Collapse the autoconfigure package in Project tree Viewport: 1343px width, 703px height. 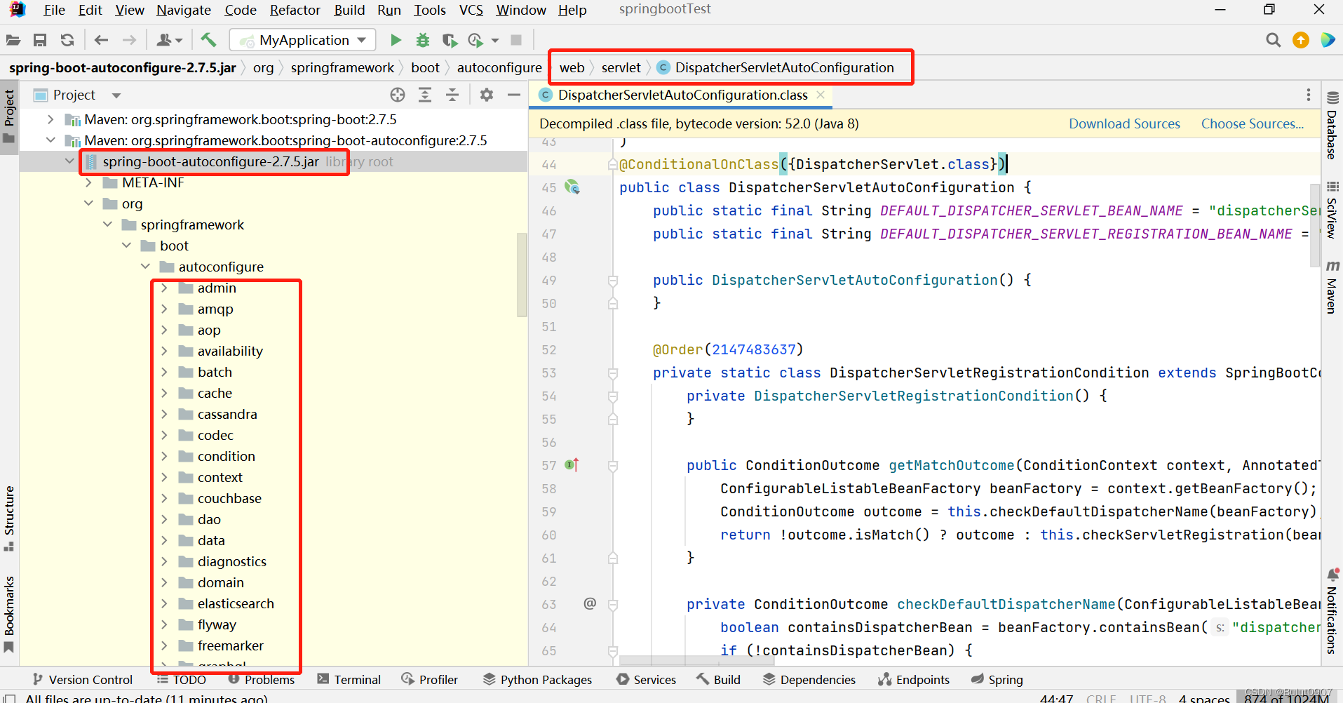[x=145, y=267]
